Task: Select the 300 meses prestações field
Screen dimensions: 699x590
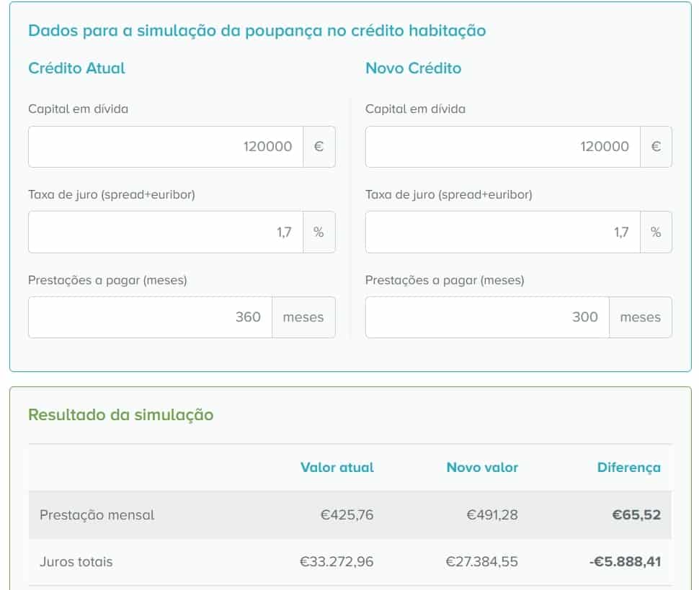Action: point(486,317)
